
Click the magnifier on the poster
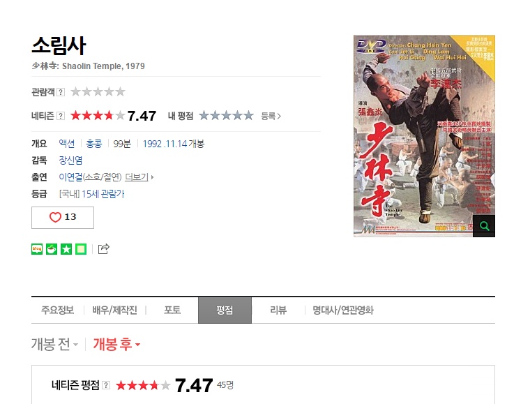point(484,226)
